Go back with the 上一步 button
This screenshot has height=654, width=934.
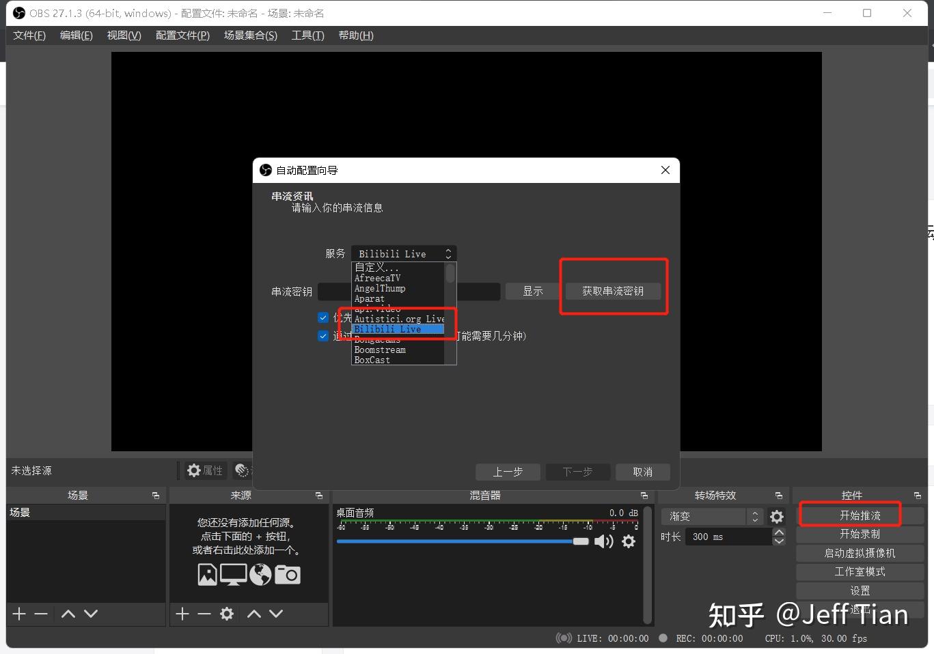(508, 472)
